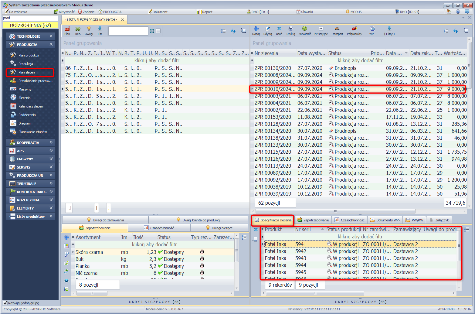Click the Drukuj printer icon
Screen dimensions: 475x314
click(290, 29)
